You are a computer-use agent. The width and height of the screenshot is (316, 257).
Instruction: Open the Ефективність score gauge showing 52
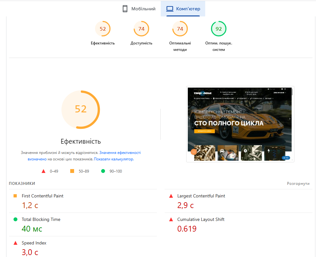(103, 29)
